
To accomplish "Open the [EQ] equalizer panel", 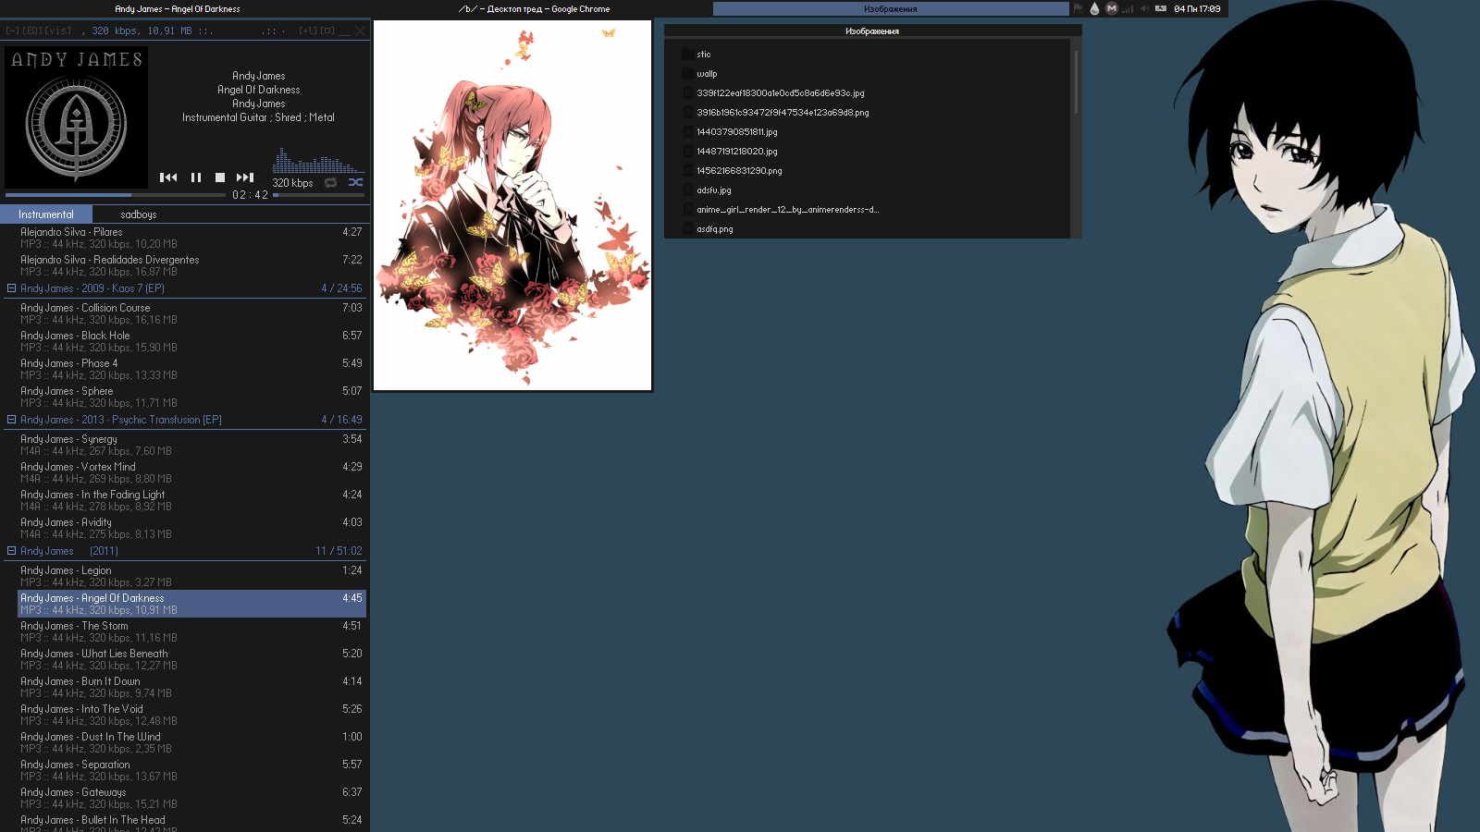I will (x=31, y=31).
